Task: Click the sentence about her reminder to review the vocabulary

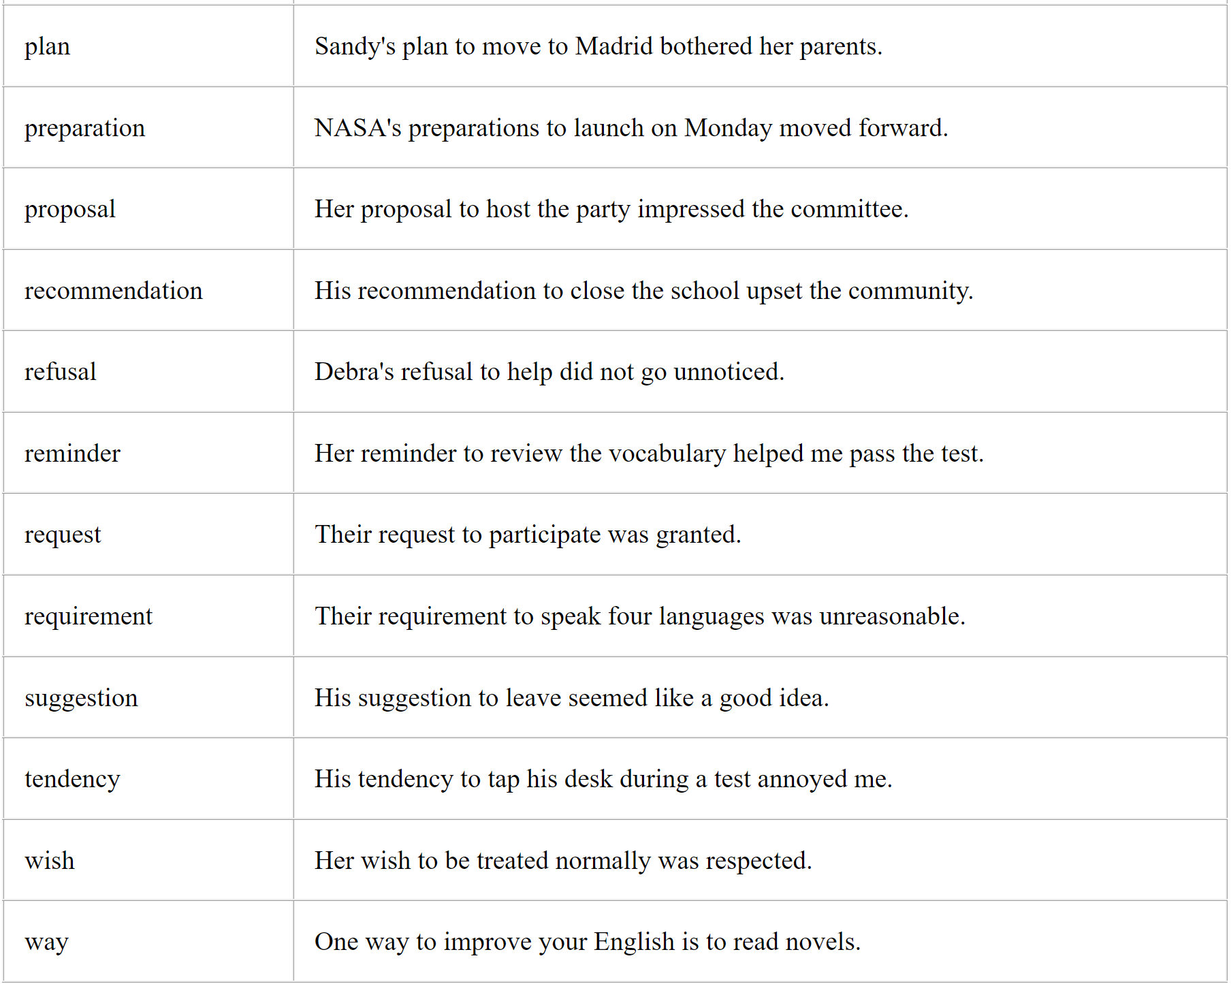Action: click(x=648, y=454)
